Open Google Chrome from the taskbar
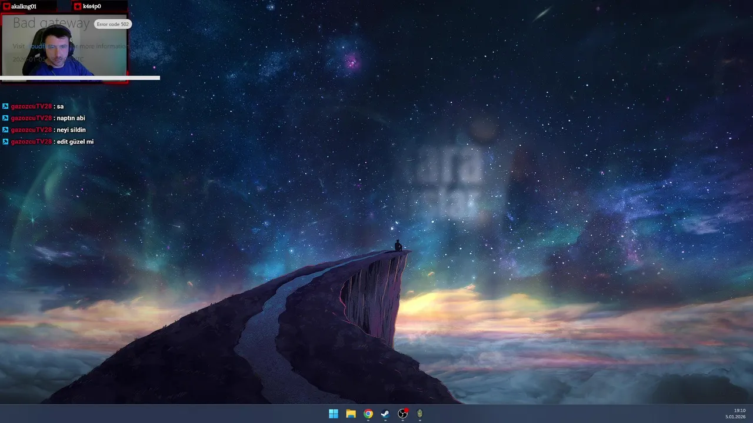The image size is (753, 423). [x=368, y=414]
